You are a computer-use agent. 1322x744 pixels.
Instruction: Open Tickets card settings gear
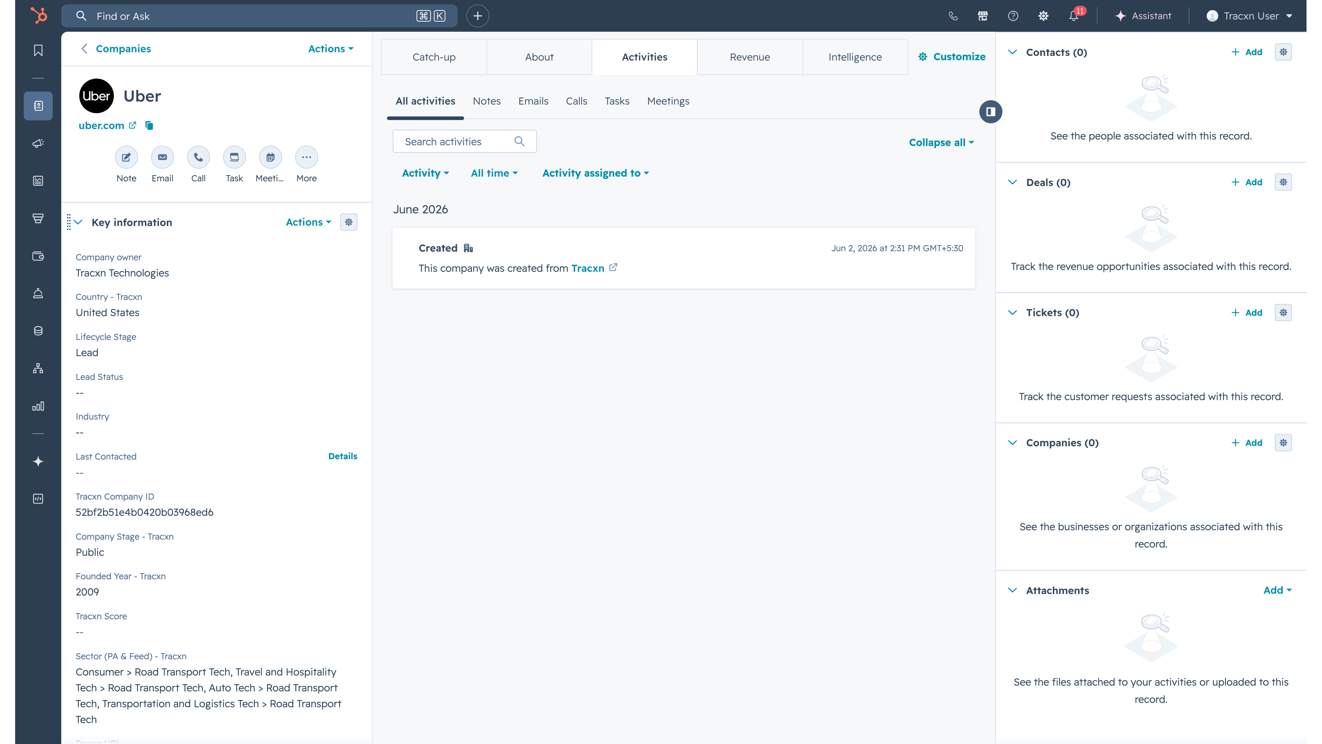coord(1283,313)
